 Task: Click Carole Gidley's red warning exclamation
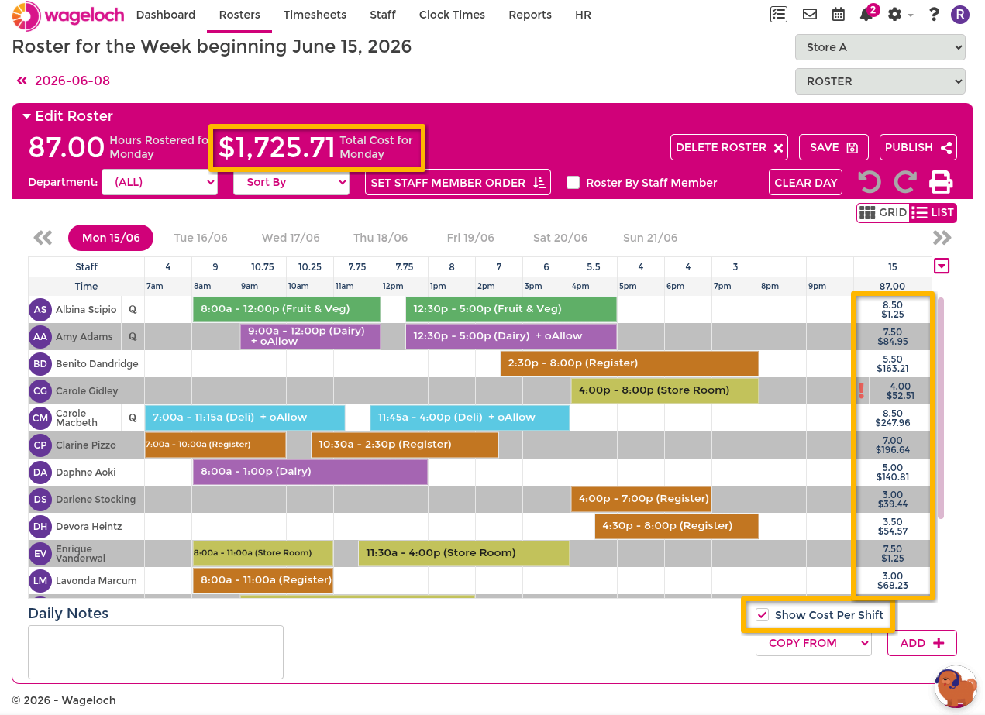pos(861,390)
